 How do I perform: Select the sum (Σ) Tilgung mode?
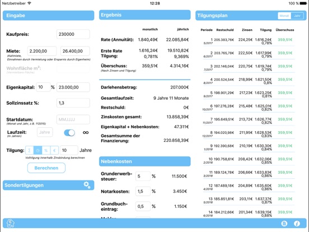30,150
